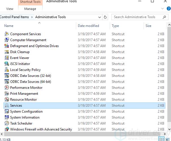This screenshot has height=141, width=171.
Task: Click the Windows Firewall with Advanced Security icon
Action: coord(7,129)
